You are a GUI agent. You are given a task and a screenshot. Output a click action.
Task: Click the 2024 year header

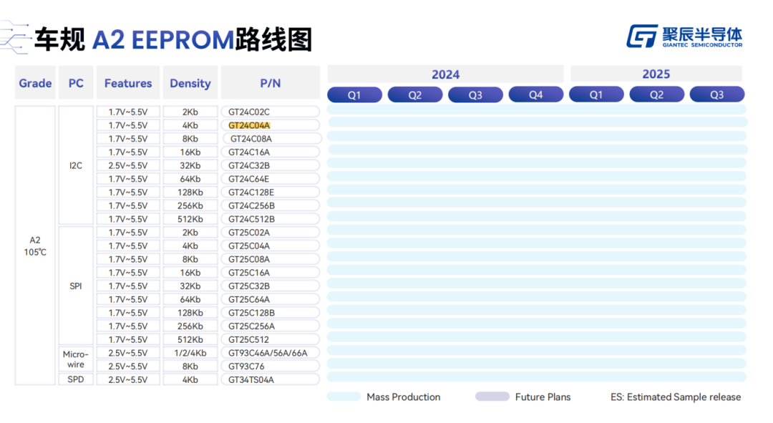click(x=445, y=74)
